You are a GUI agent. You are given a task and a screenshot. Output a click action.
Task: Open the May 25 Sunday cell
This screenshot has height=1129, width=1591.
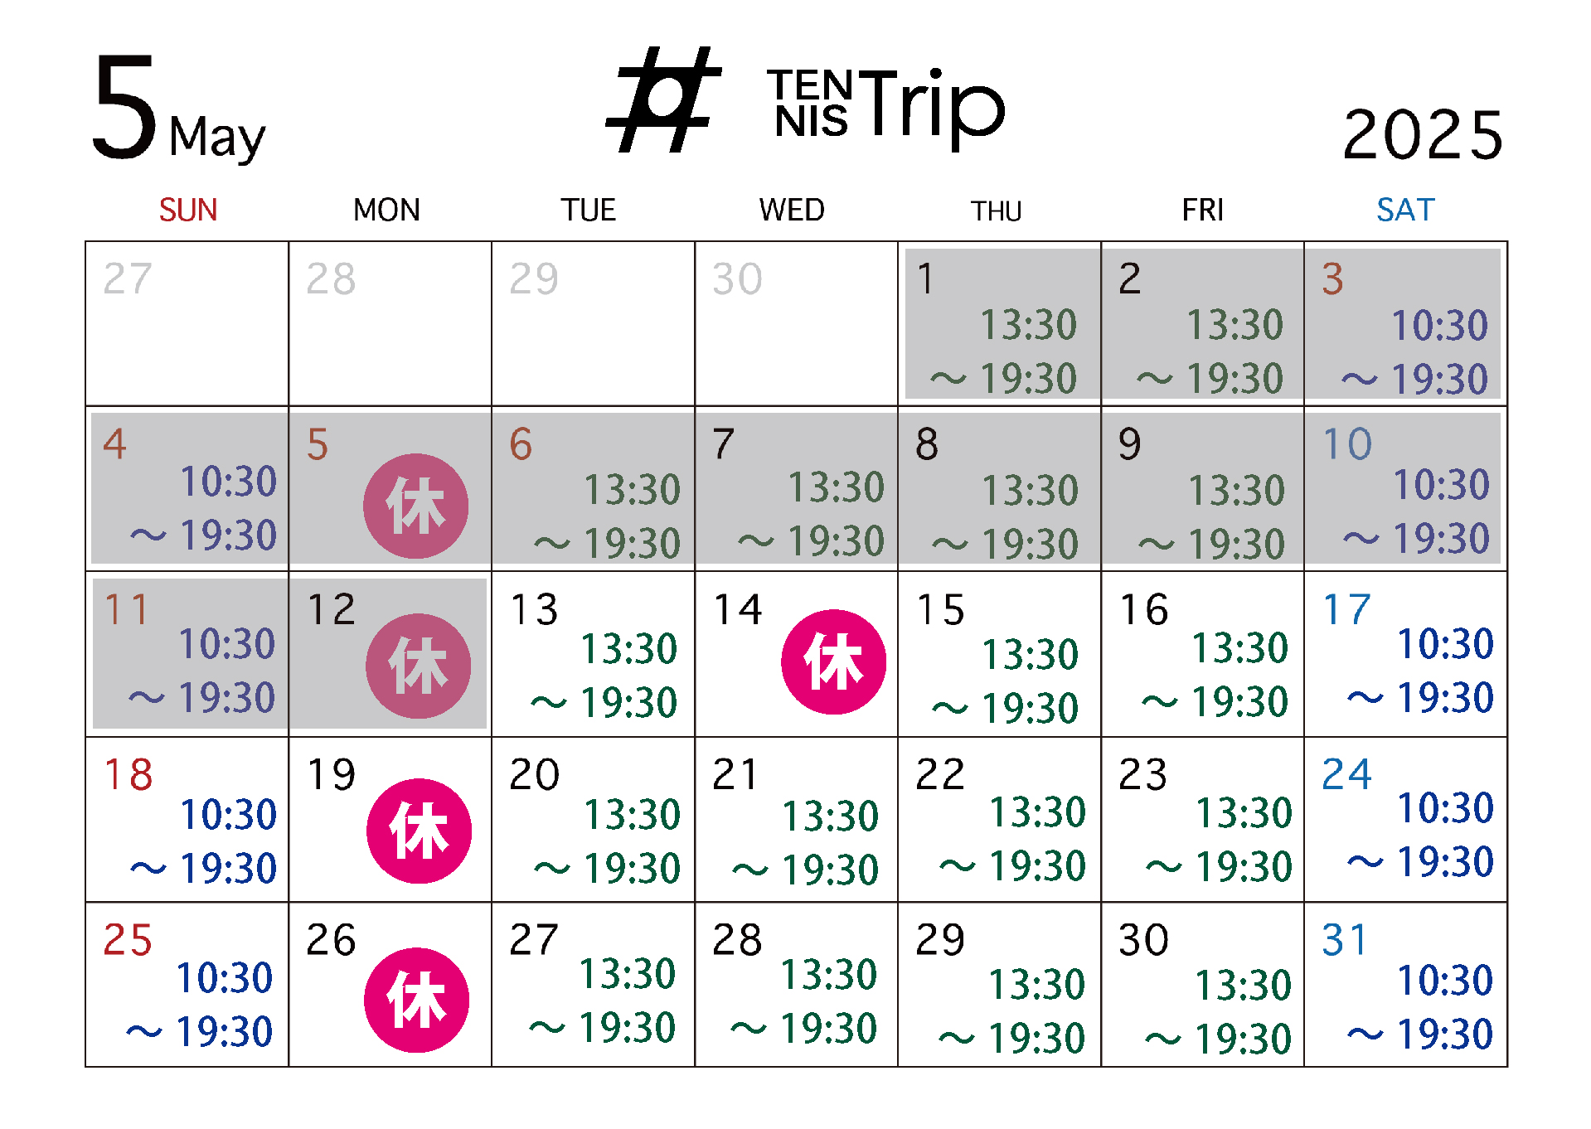pyautogui.click(x=187, y=985)
